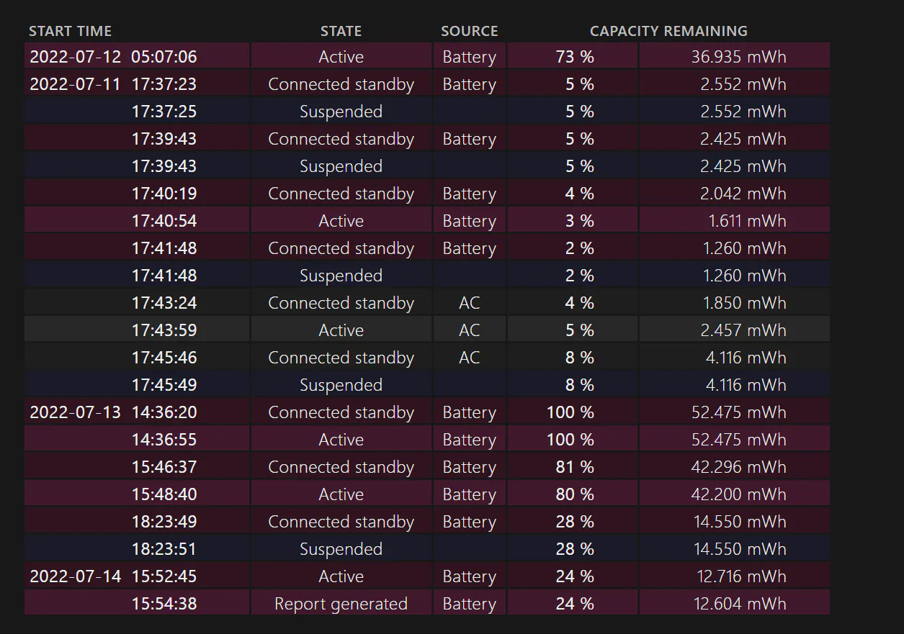904x634 pixels.
Task: Select the 1.850 mWh value
Action: [x=745, y=303]
